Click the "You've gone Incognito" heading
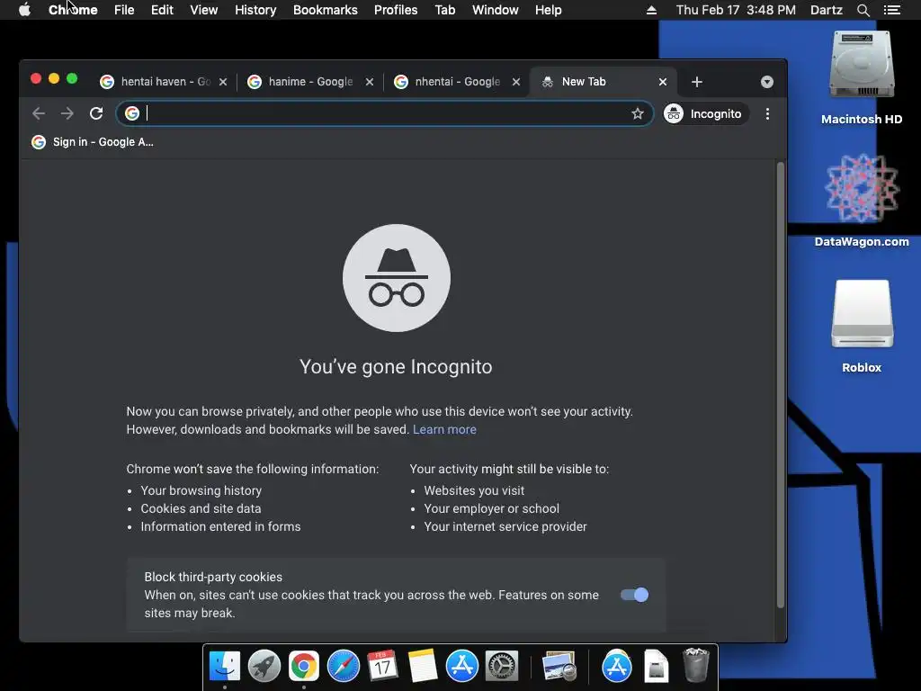The width and height of the screenshot is (921, 691). click(x=396, y=367)
